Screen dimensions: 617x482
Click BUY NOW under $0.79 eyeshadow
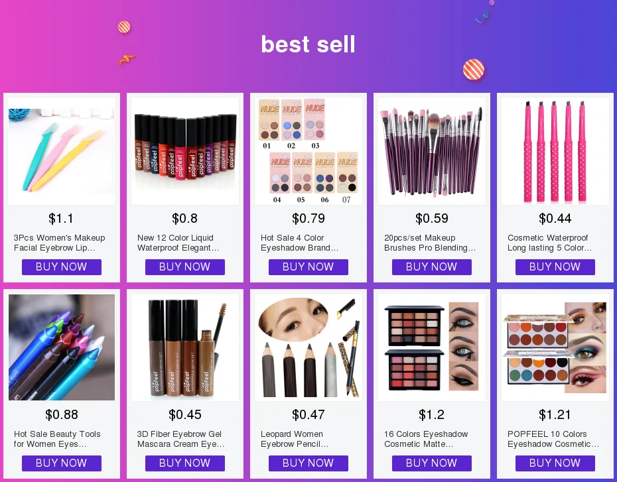pos(308,267)
